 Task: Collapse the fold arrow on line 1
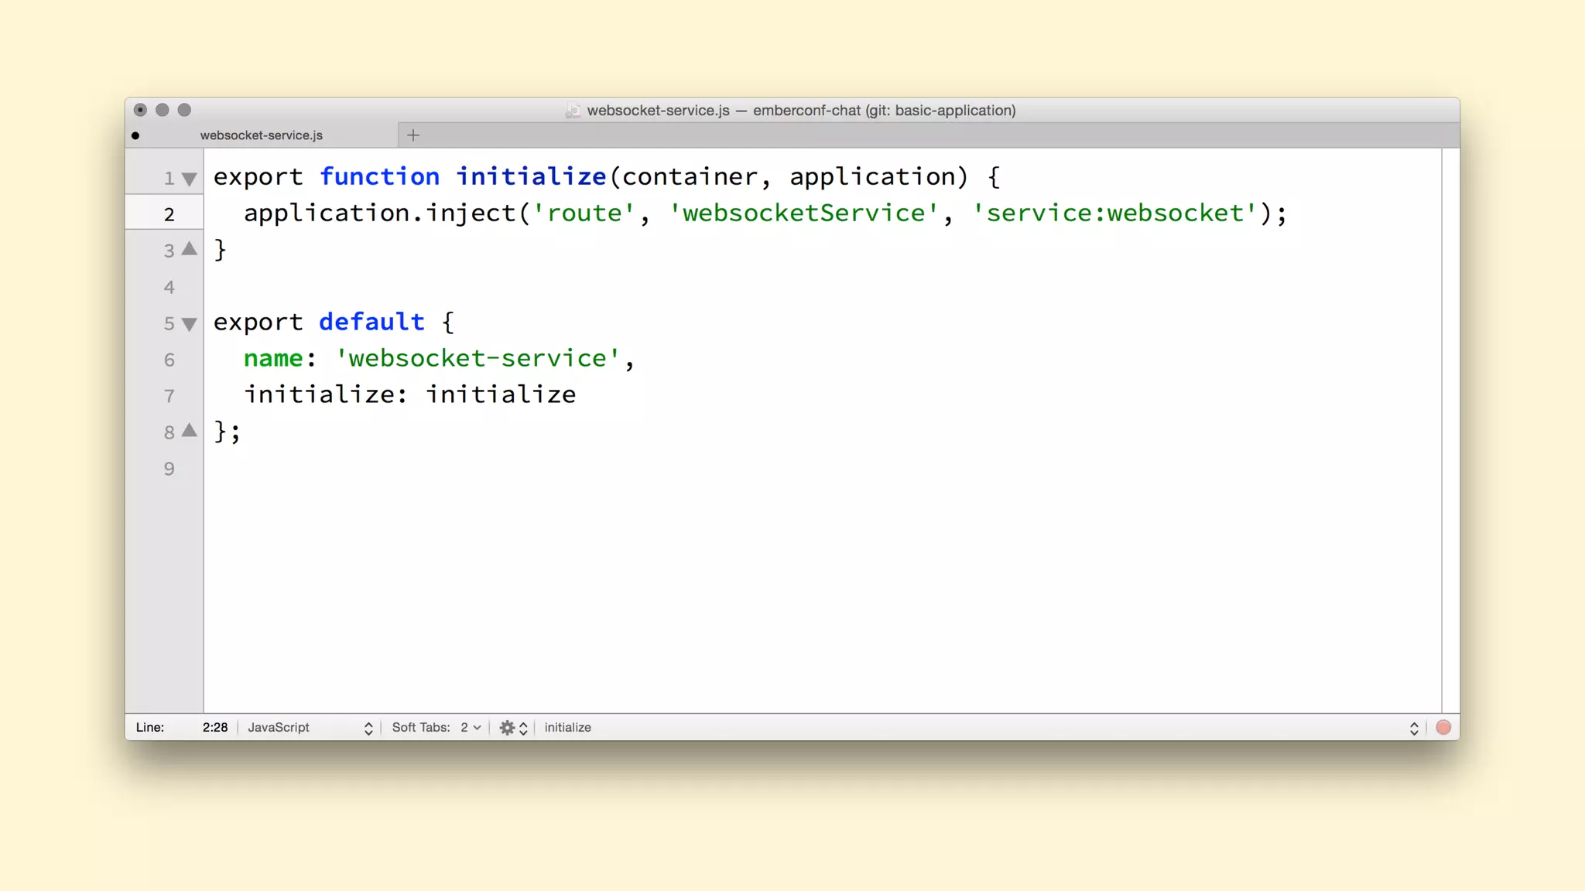point(189,179)
